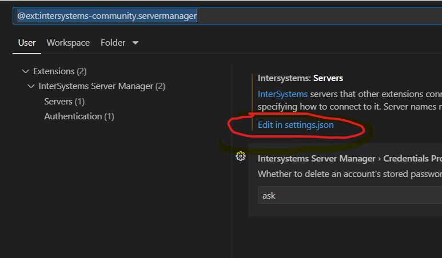Image resolution: width=442 pixels, height=258 pixels.
Task: Open the InterSystems link in description
Action: [x=282, y=94]
